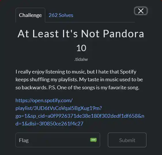This screenshot has width=162, height=155.
Task: Click the author name .tidalw
Action: (x=81, y=59)
